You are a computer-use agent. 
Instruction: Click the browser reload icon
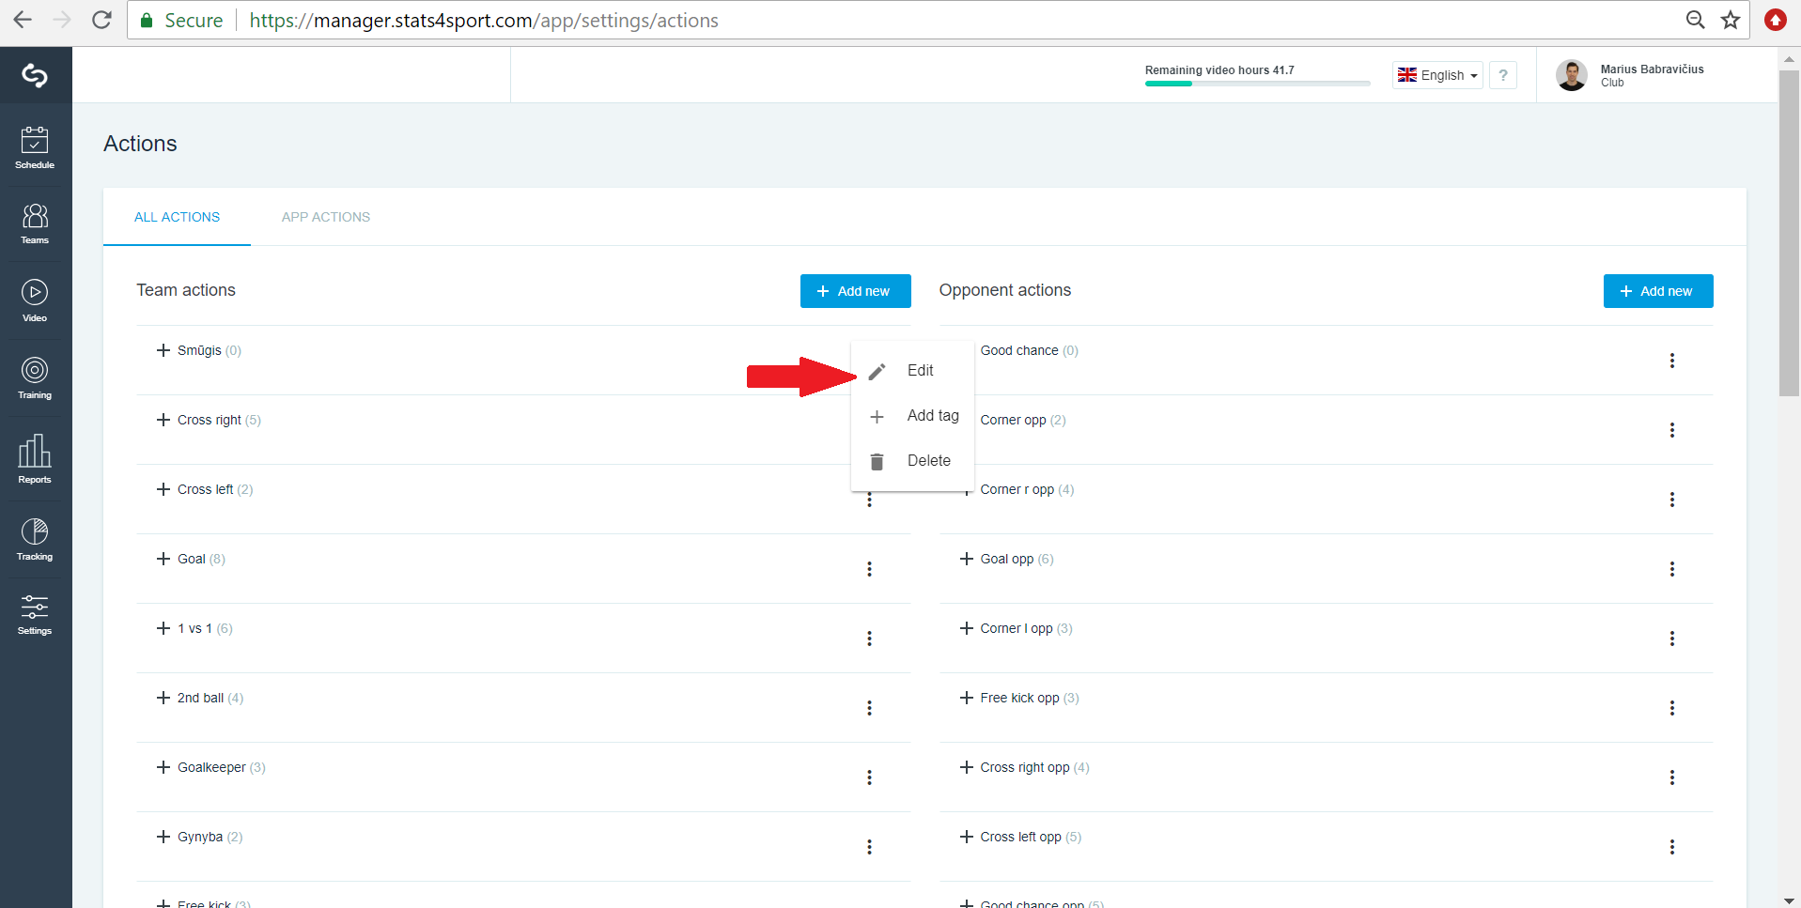[101, 20]
